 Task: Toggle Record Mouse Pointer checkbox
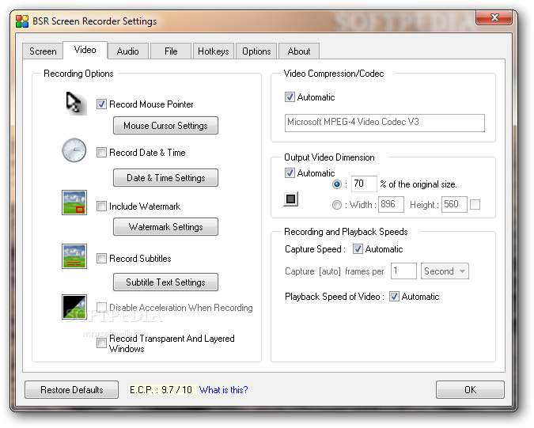pos(101,104)
